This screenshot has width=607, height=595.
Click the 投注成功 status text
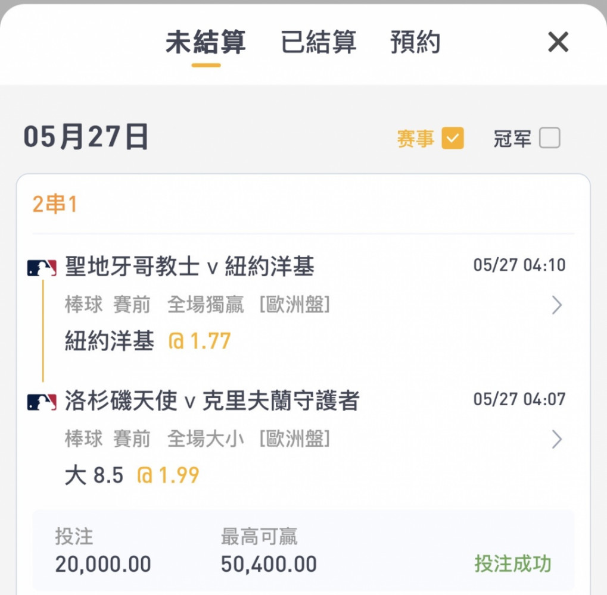pyautogui.click(x=513, y=563)
